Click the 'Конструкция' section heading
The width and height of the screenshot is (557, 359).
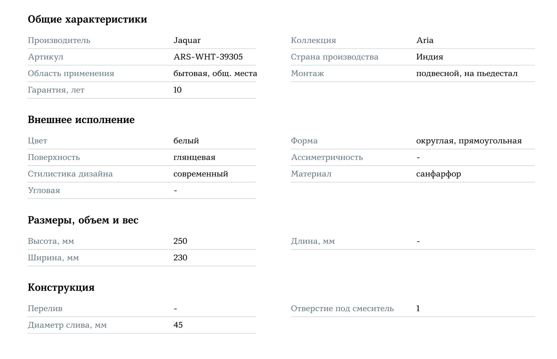[x=61, y=287]
